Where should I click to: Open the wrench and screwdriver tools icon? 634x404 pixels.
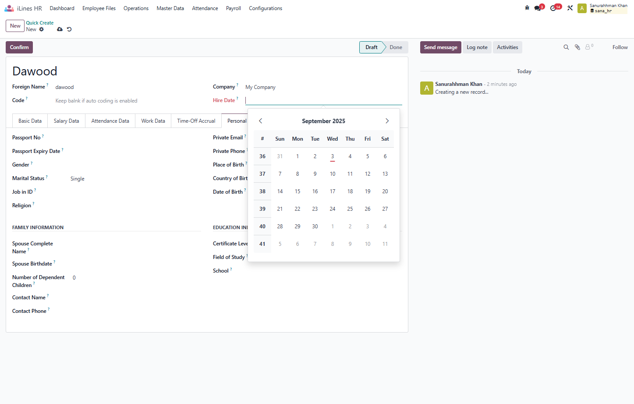(x=570, y=8)
